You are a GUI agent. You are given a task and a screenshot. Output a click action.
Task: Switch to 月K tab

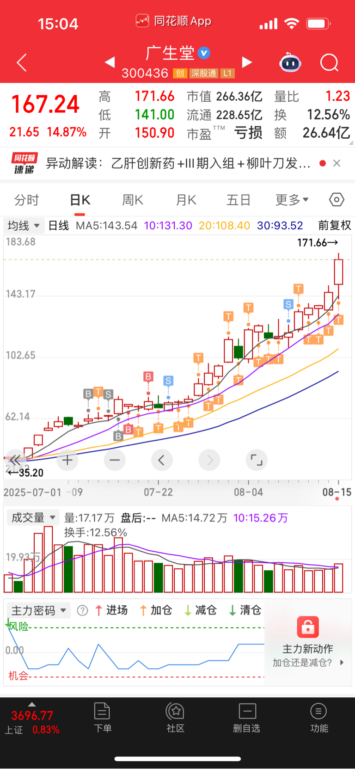186,200
